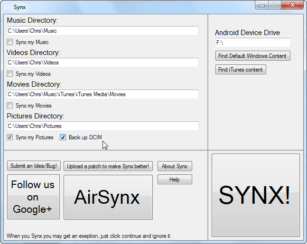Start syncing with the big SYNX! button
Image resolution: width=307 pixels, height=244 pixels.
pos(255,195)
